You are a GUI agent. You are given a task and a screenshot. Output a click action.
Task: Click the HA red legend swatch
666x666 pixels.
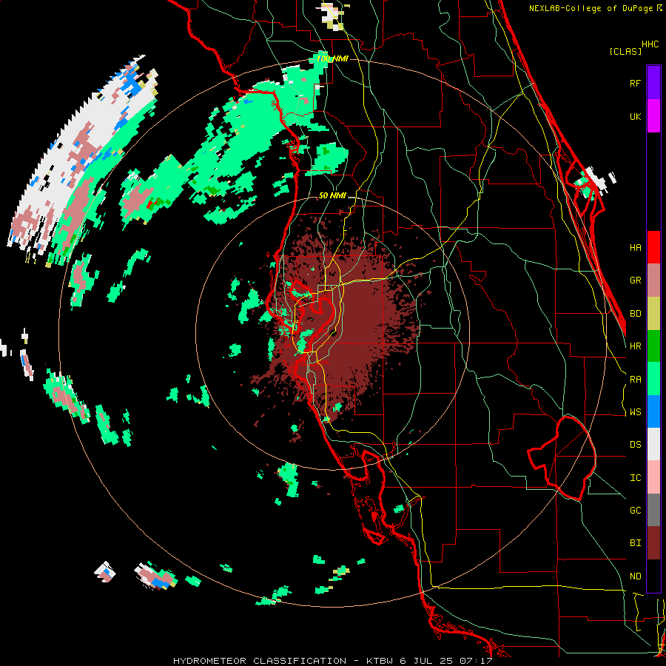(x=653, y=247)
